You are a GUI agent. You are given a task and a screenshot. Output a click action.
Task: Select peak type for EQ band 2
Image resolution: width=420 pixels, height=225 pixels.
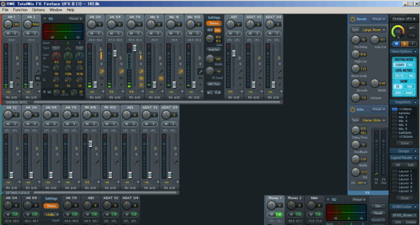coord(68,48)
